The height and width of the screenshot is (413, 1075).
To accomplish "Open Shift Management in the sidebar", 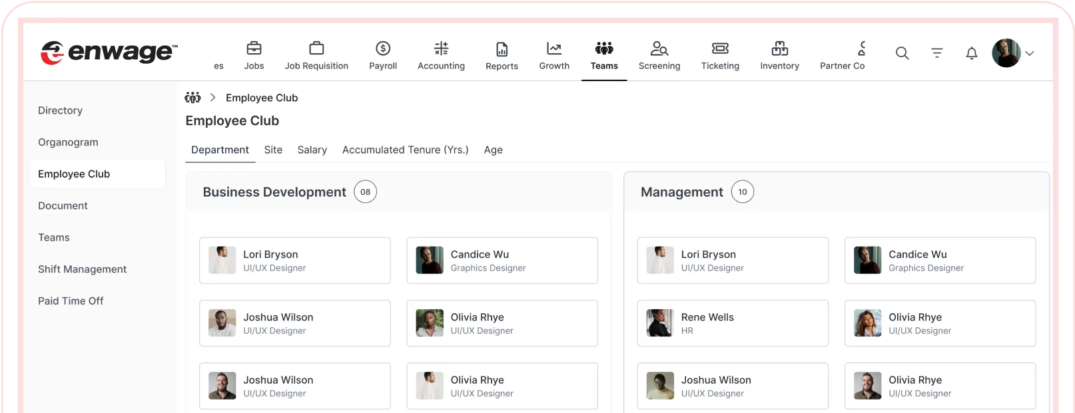I will coord(82,269).
